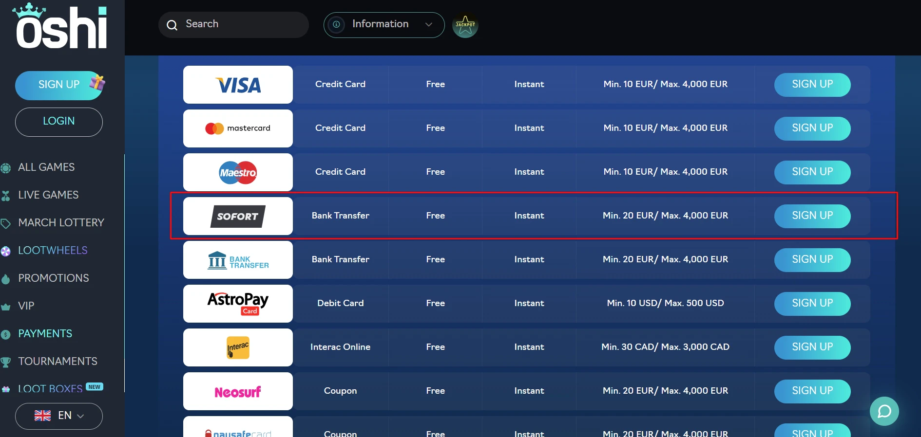Click the Promotions sidebar icon
The image size is (921, 437).
pos(6,279)
